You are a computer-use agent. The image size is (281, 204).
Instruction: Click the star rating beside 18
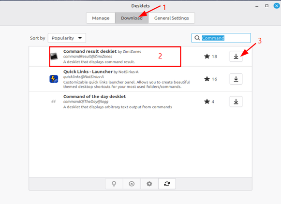207,57
